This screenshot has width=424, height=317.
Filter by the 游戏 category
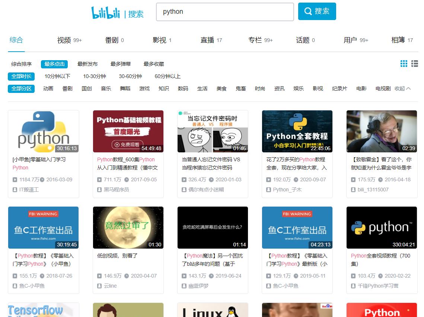[144, 88]
